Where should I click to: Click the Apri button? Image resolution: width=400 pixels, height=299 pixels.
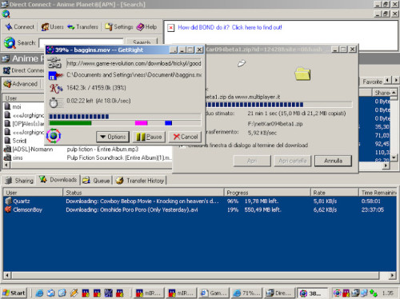point(252,161)
